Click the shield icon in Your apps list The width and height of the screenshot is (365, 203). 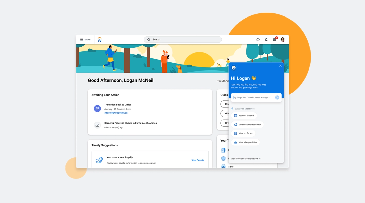(x=223, y=159)
